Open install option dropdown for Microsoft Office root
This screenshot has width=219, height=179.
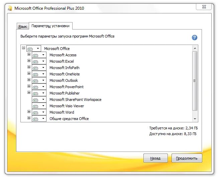pyautogui.click(x=34, y=49)
